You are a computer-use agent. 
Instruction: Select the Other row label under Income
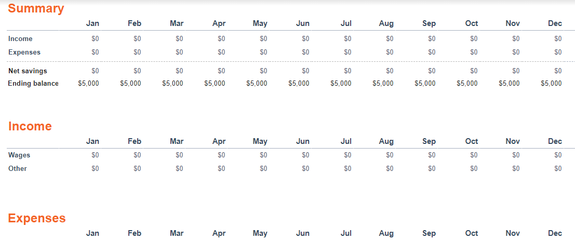tap(17, 169)
